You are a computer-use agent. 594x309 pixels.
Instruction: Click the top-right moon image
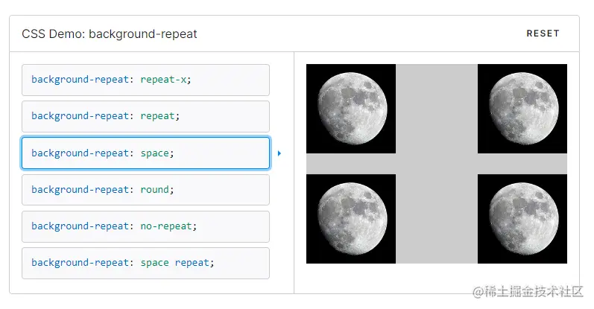(x=522, y=109)
